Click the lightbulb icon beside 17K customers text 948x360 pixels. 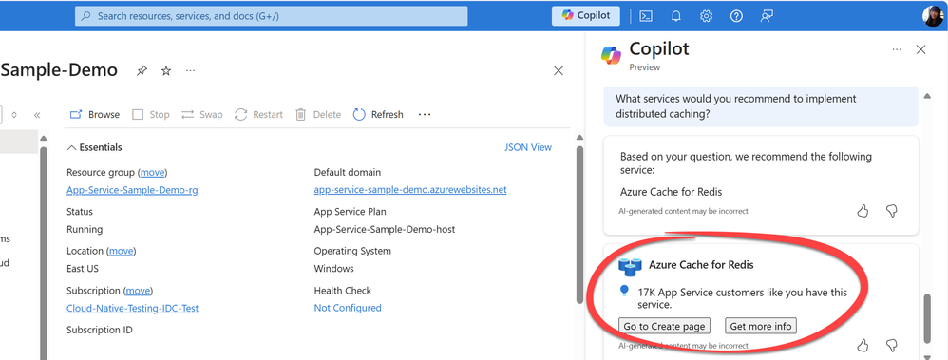pyautogui.click(x=624, y=291)
